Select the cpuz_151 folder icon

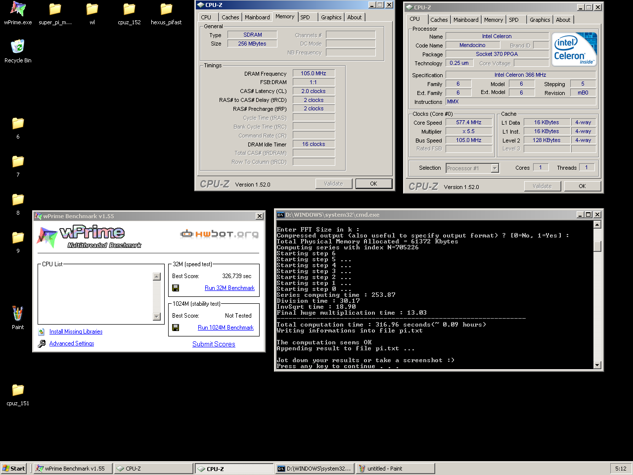click(18, 390)
